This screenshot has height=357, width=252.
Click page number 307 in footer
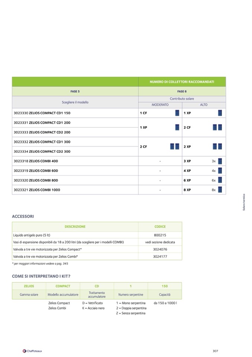click(215, 351)
